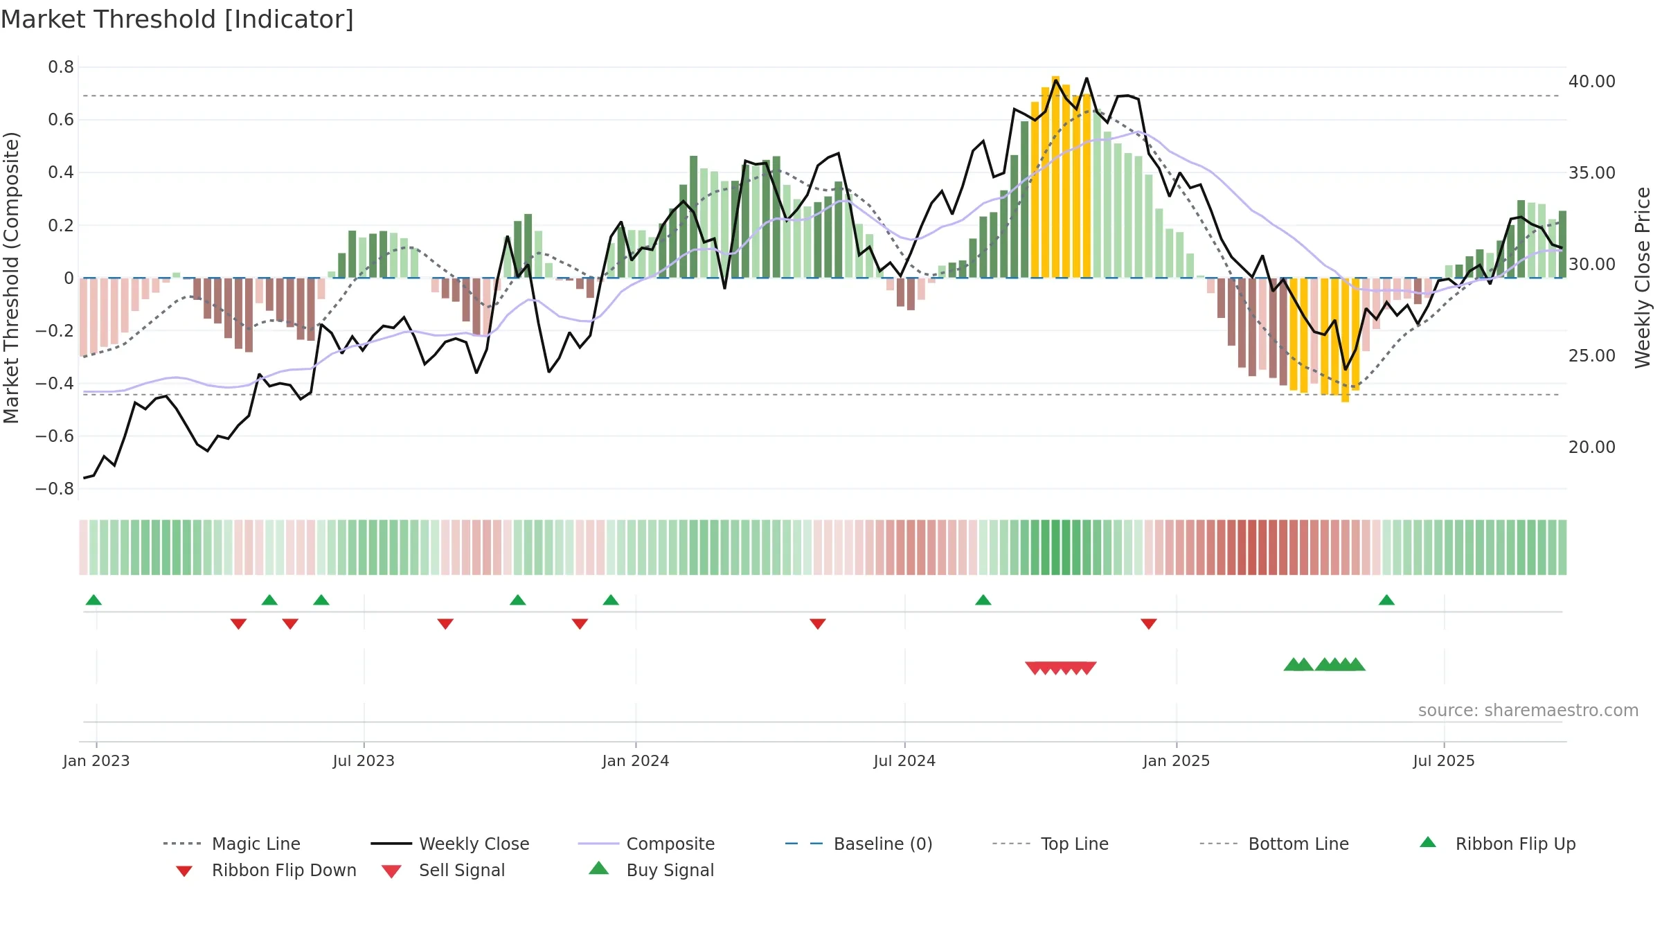This screenshot has width=1662, height=935.
Task: Click the source: sharemaestro.com text
Action: click(x=1528, y=711)
